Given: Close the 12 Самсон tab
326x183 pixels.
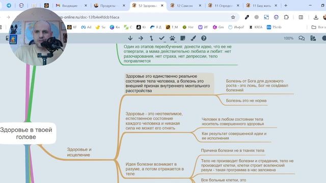Looking at the screenshot, I should (200, 6).
